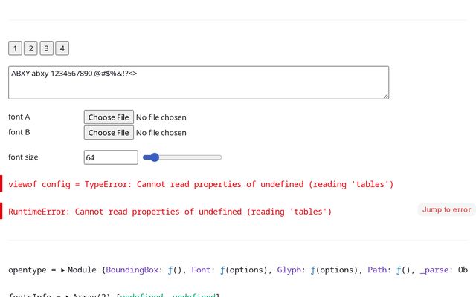
Task: Click the viewof config TypeError message
Action: click(x=201, y=184)
